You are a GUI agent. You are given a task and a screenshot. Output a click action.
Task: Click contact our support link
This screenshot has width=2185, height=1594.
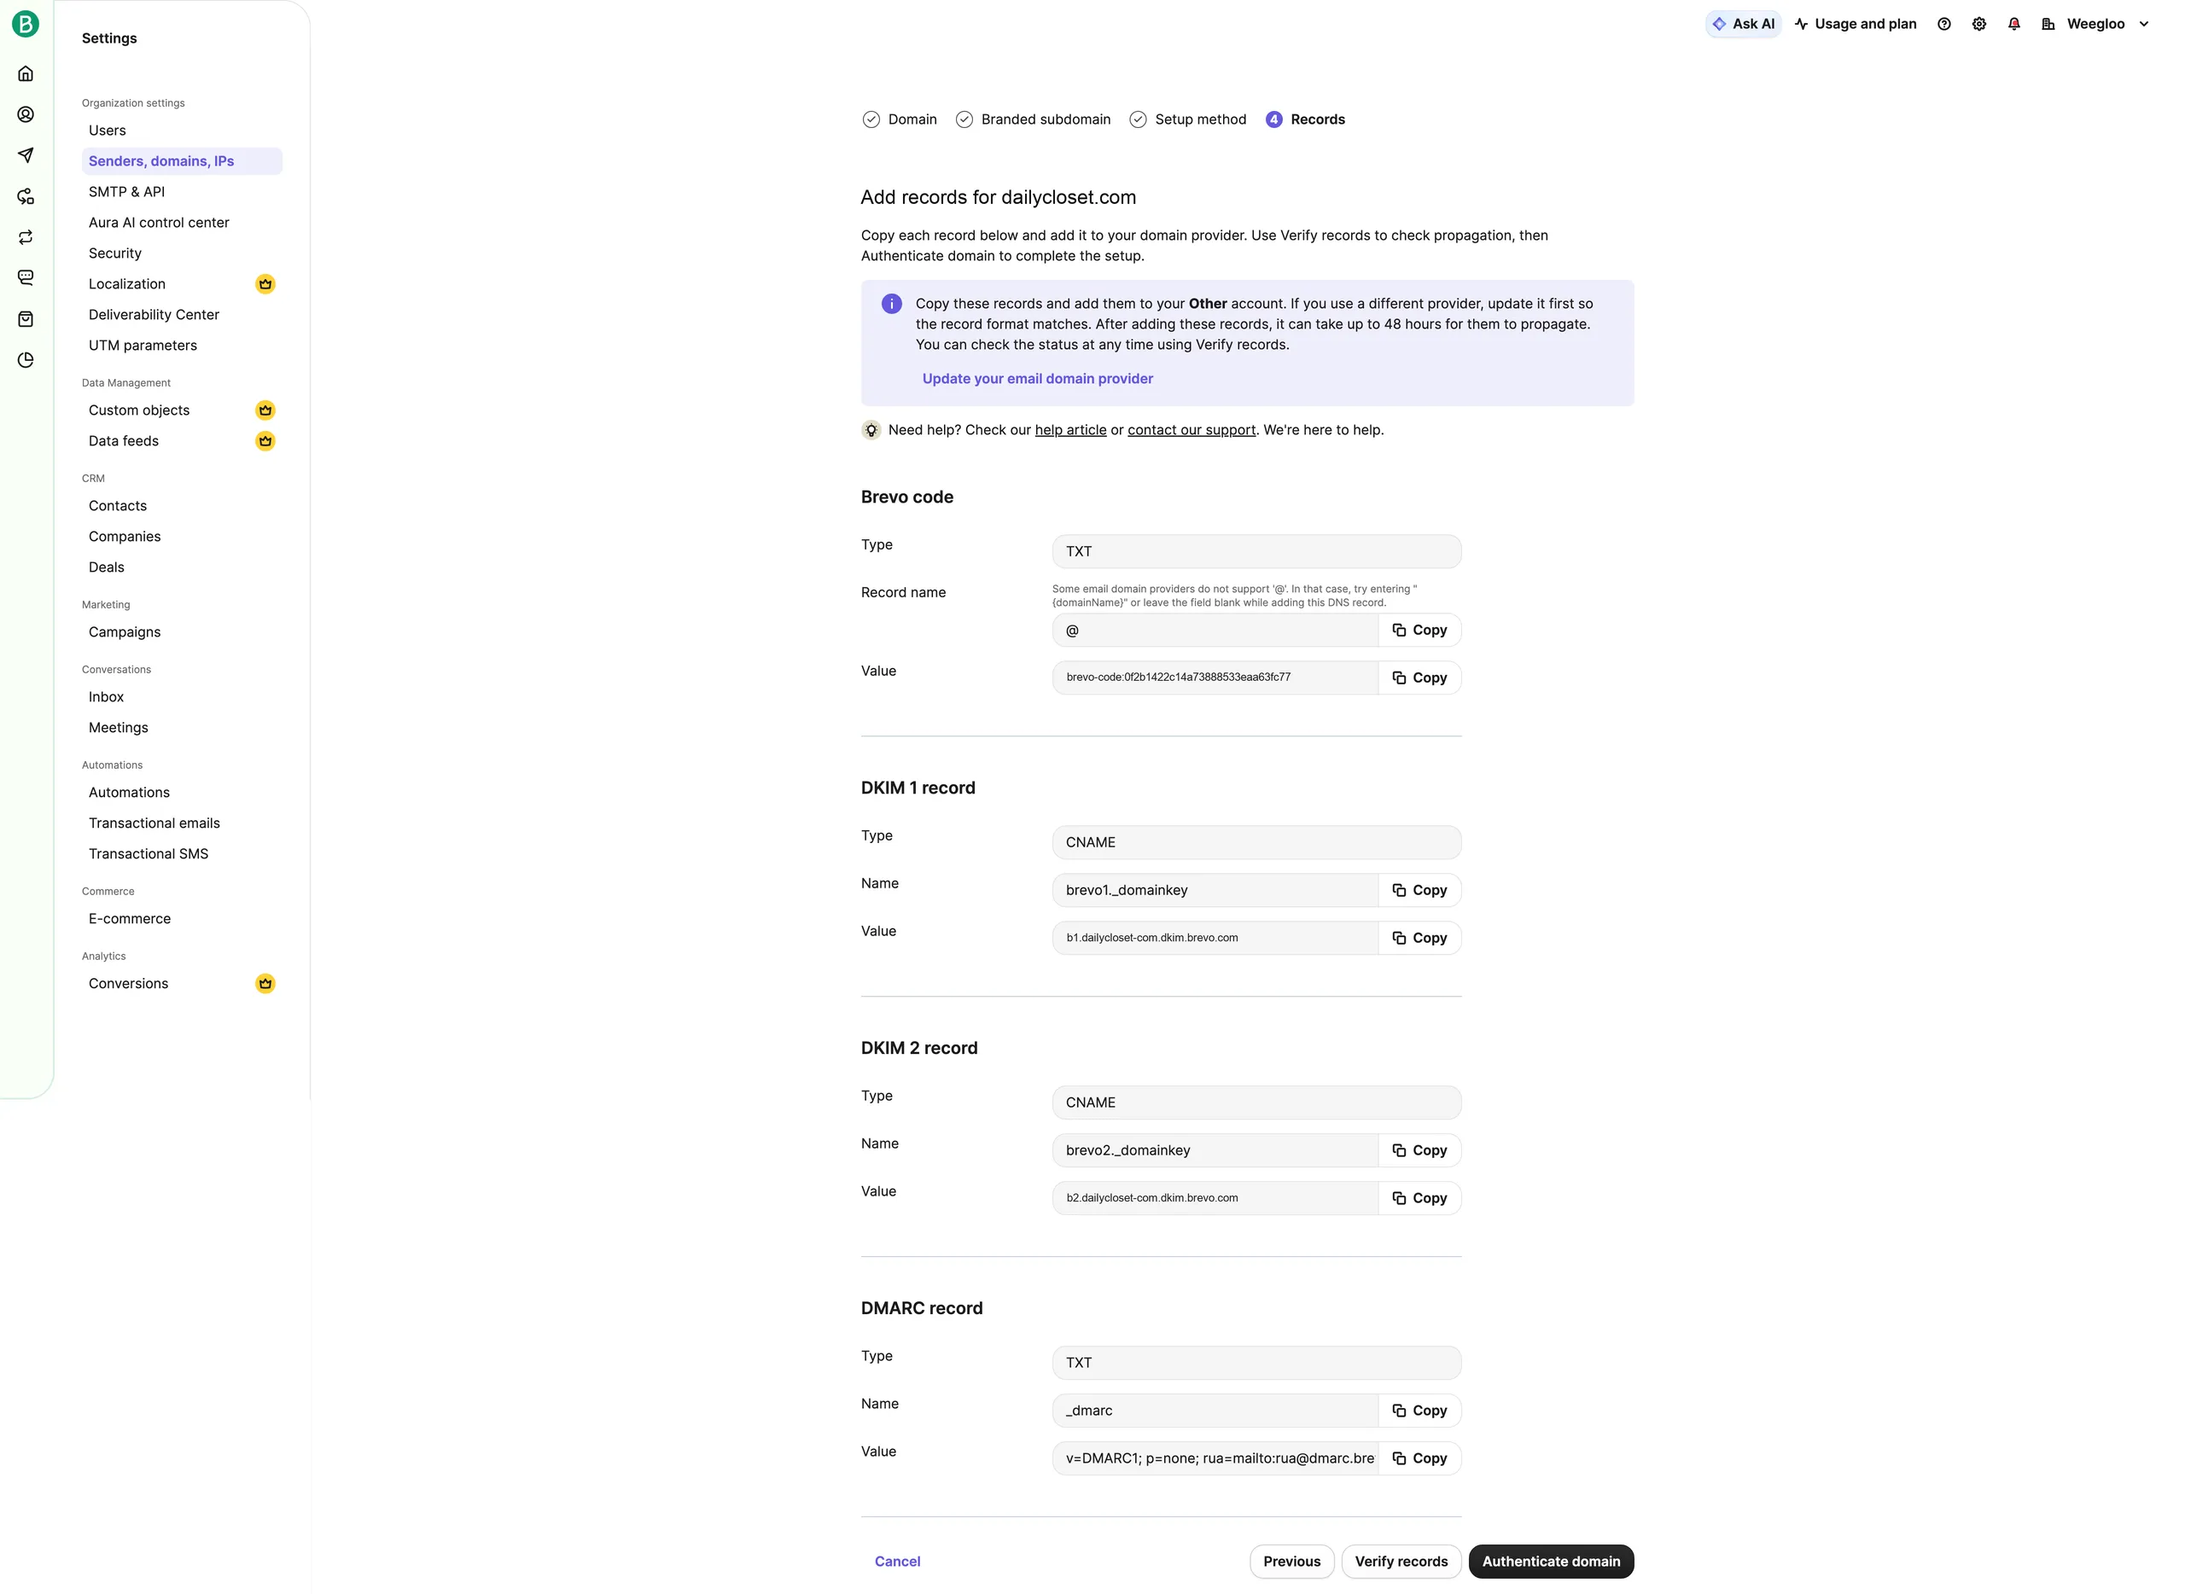point(1191,430)
